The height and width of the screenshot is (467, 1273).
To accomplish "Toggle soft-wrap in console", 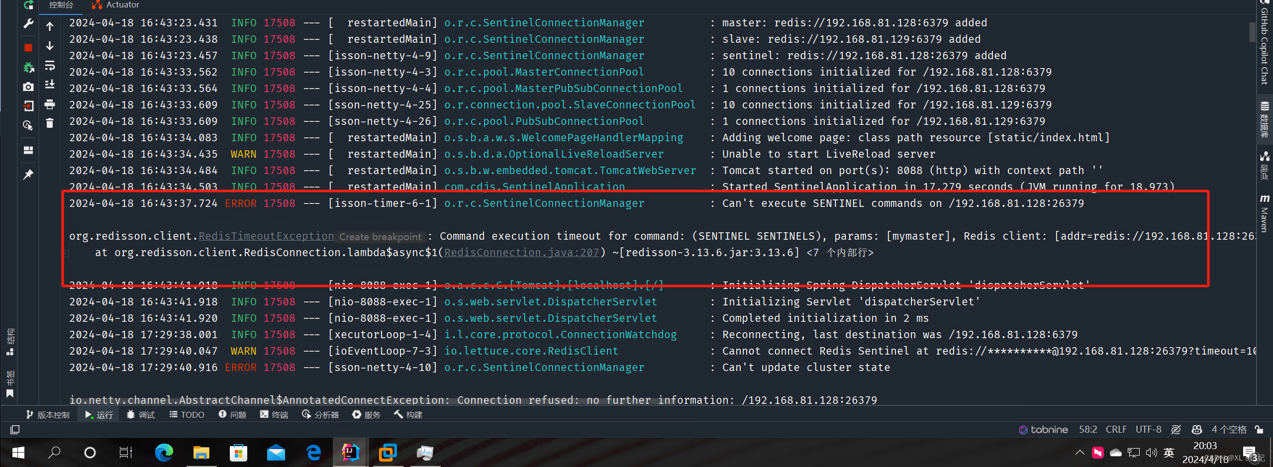I will tap(50, 65).
